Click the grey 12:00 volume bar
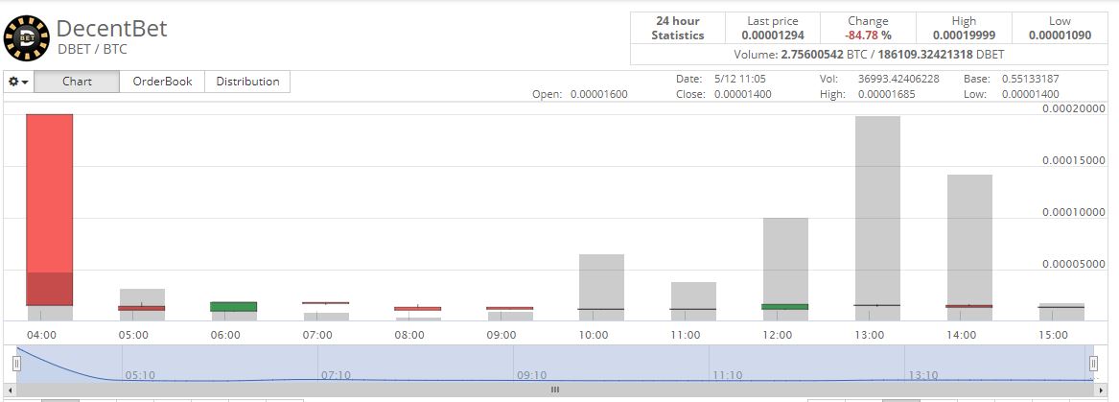Viewport: 1119px width, 402px height. pyautogui.click(x=785, y=269)
